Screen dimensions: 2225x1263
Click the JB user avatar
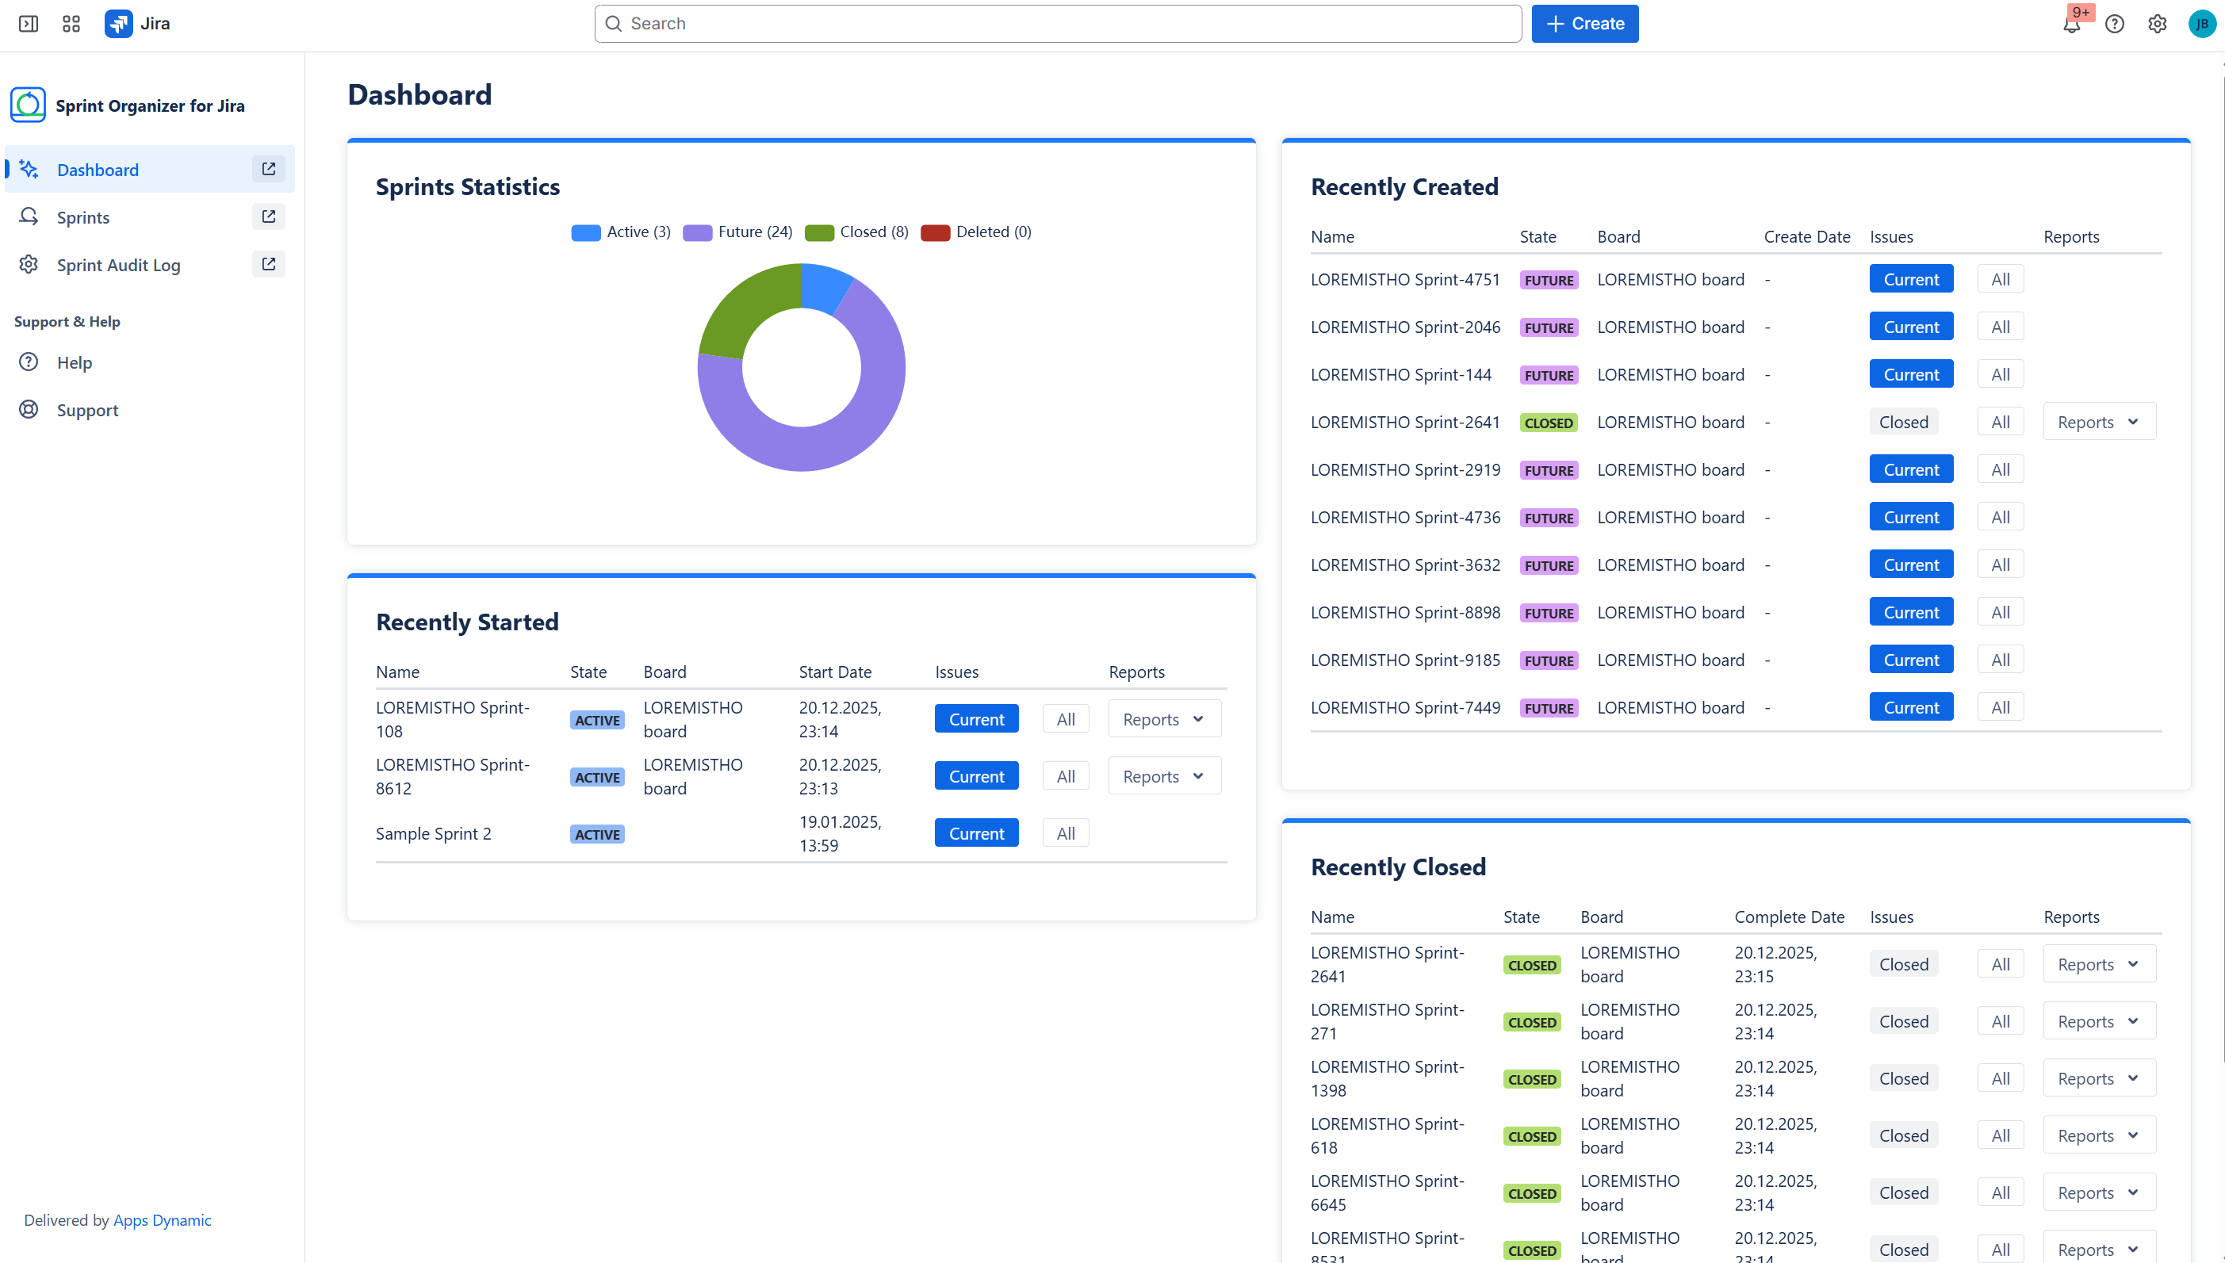coord(2201,25)
